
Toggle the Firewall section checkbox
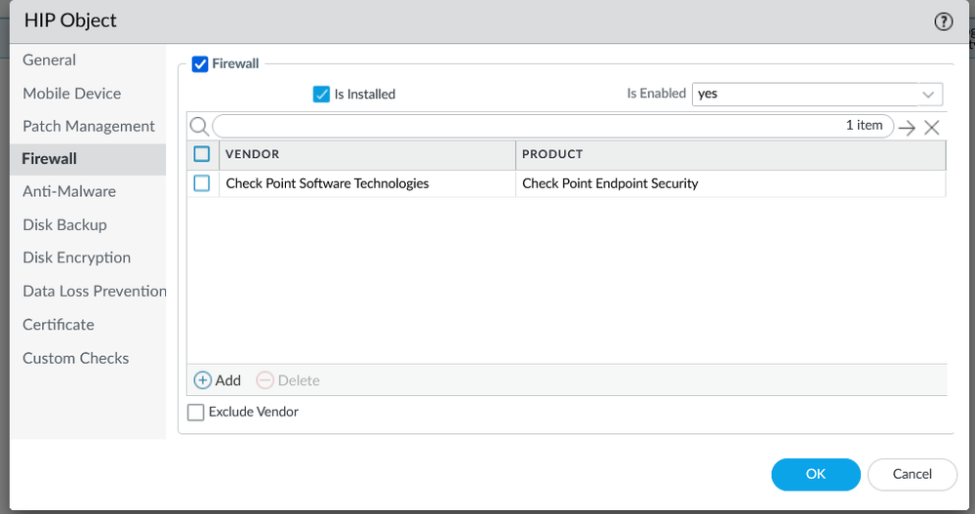point(200,64)
